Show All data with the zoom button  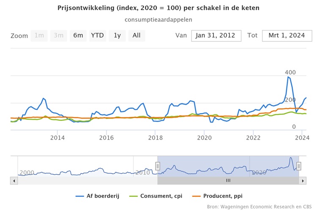point(137,35)
